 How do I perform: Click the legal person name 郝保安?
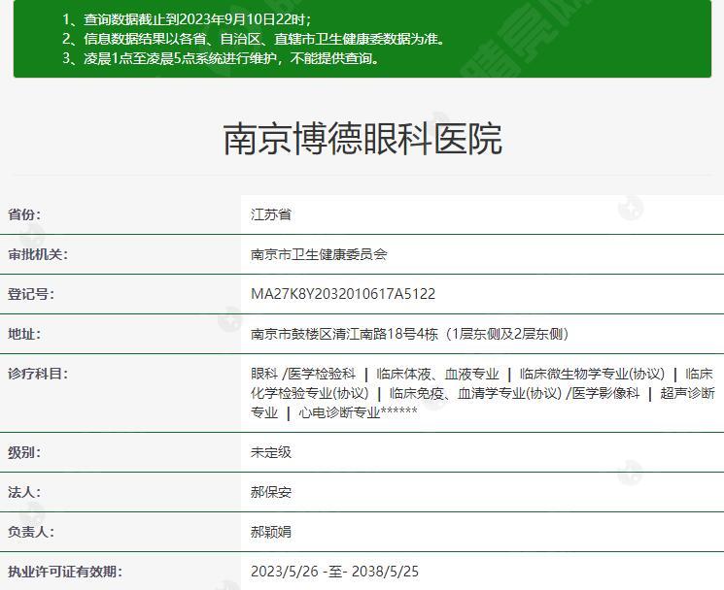[x=271, y=492]
